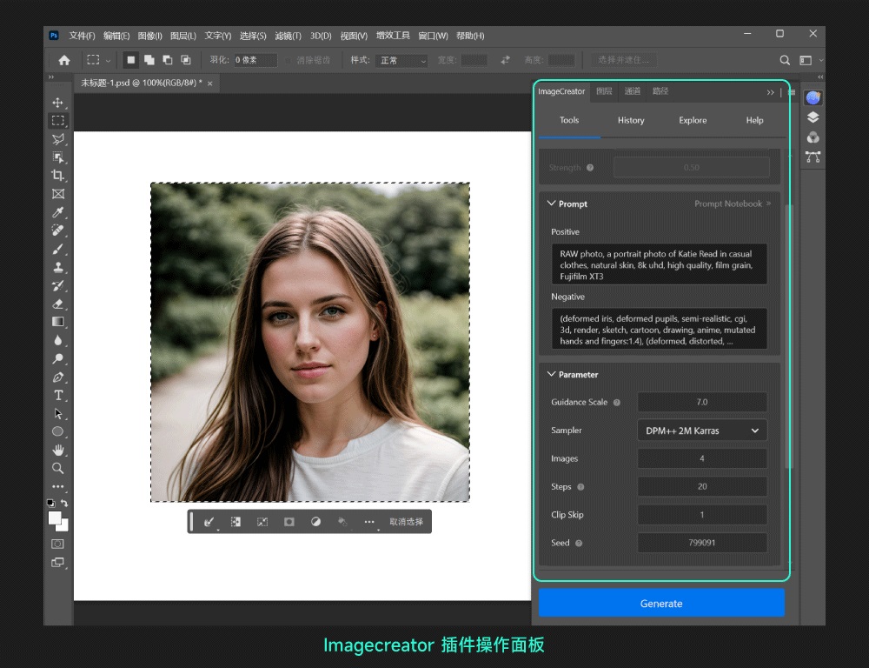Open the Healing Brush tool
869x668 pixels.
click(57, 230)
